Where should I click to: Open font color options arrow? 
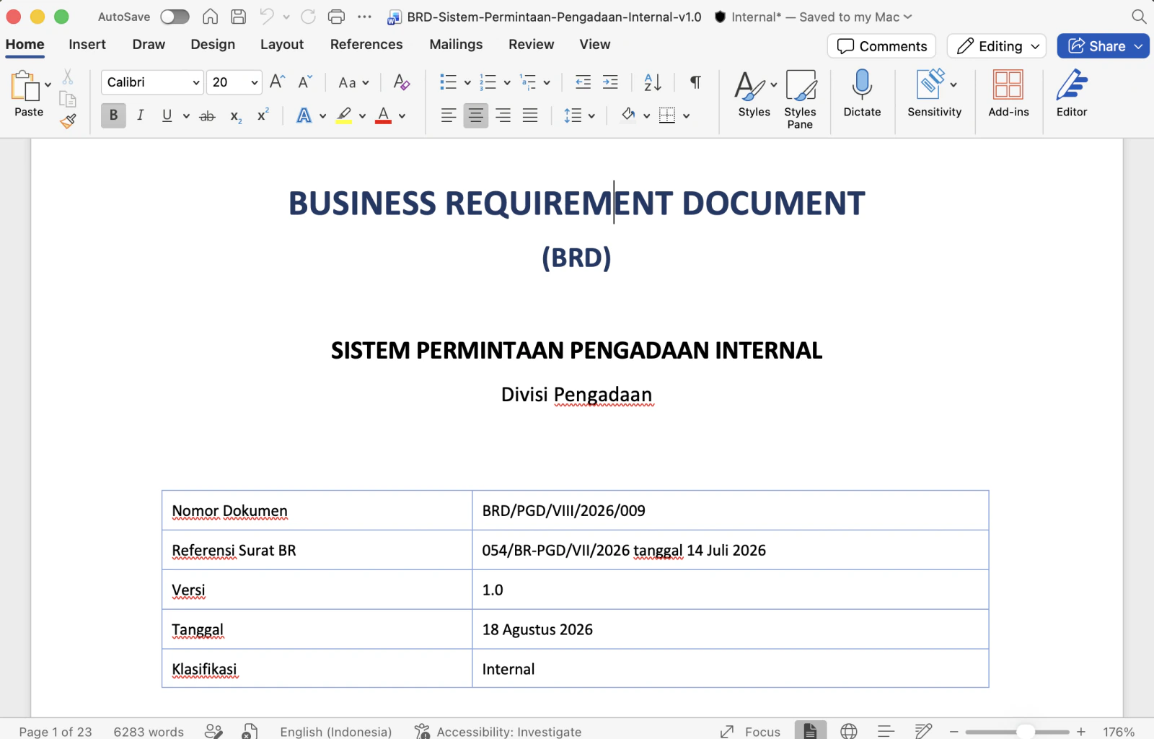click(x=402, y=115)
